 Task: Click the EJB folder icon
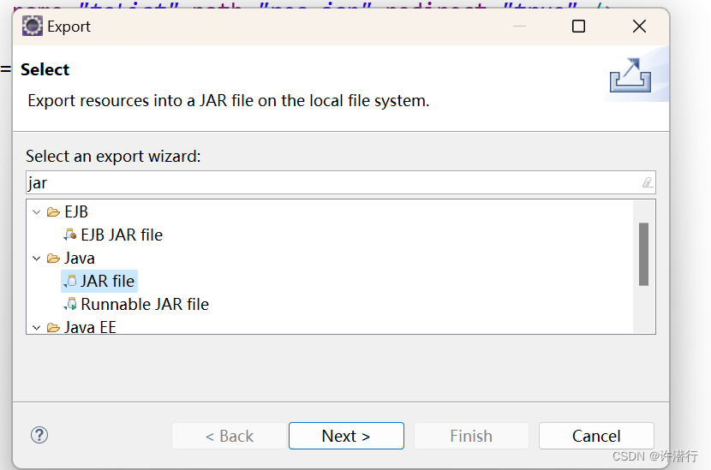[x=53, y=211]
